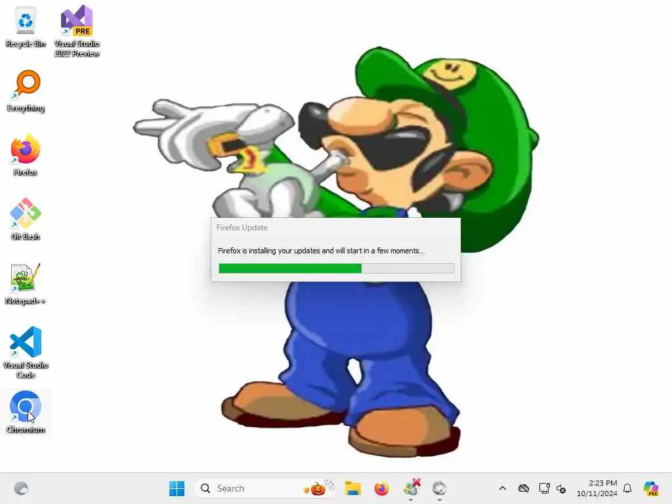The image size is (672, 504).
Task: Click the muted volume tray icon
Action: point(561,488)
